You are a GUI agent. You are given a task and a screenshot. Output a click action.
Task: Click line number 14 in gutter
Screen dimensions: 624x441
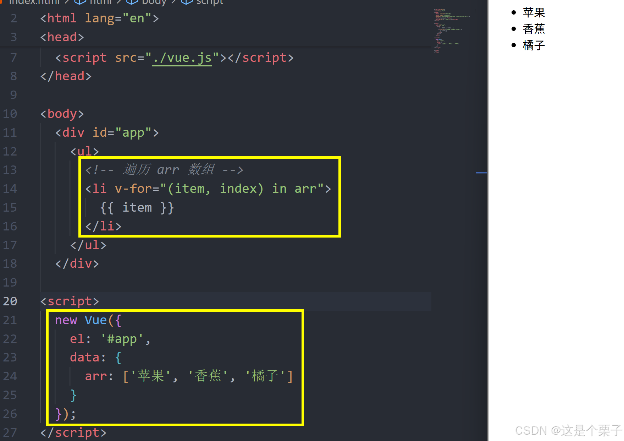pos(10,189)
